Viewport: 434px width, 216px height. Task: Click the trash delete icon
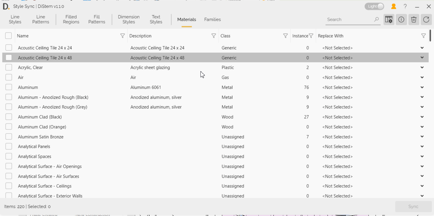point(414,20)
